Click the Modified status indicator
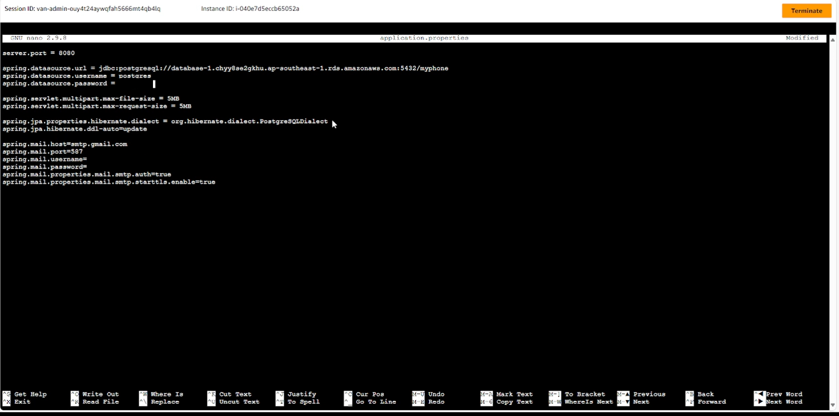 [802, 38]
